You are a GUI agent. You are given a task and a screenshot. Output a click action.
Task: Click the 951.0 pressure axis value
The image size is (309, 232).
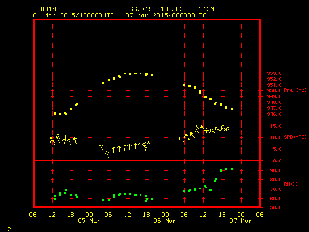tap(274, 85)
